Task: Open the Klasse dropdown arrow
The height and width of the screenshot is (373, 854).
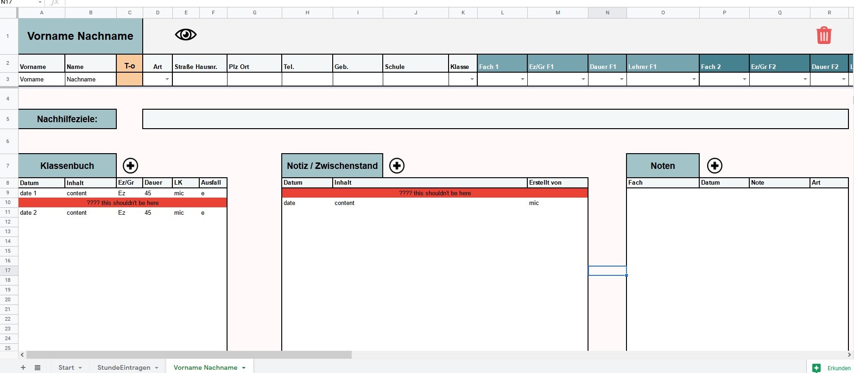Action: point(472,80)
